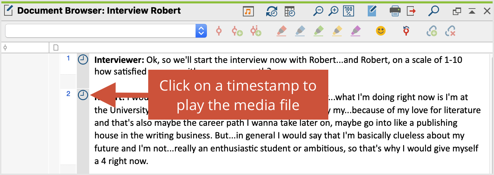Highlight with the yellow marker
This screenshot has width=494, height=175.
click(x=337, y=31)
